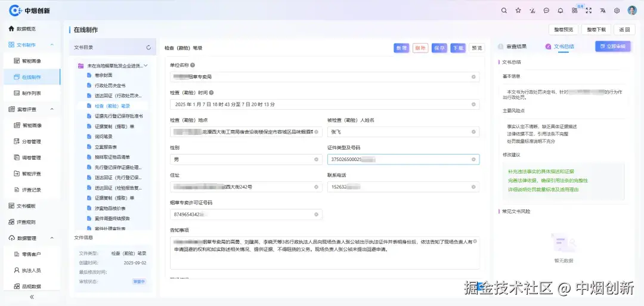The width and height of the screenshot is (644, 306).
Task: Open the application grid icon
Action: point(575,11)
